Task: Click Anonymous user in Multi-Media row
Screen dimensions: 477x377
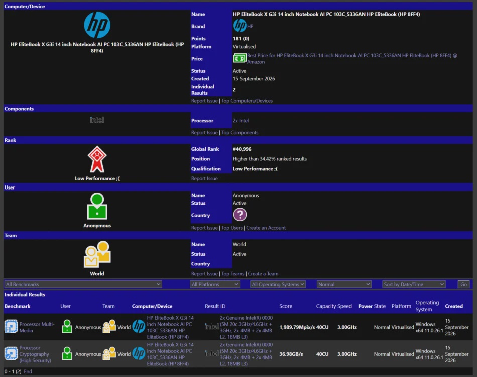Action: coord(88,327)
